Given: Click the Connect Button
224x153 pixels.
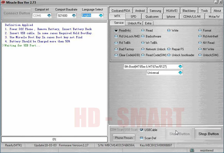Looking at the screenshot, I should click(x=17, y=13).
